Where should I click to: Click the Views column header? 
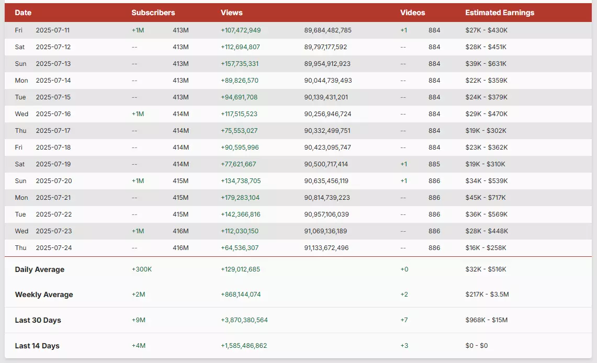231,13
